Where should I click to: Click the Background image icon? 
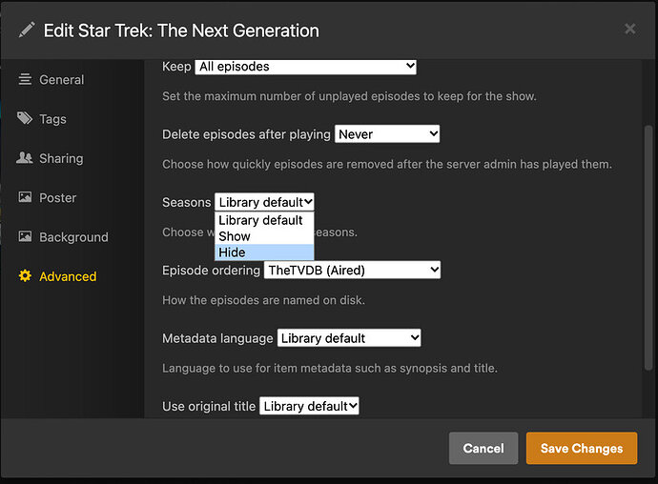point(25,236)
